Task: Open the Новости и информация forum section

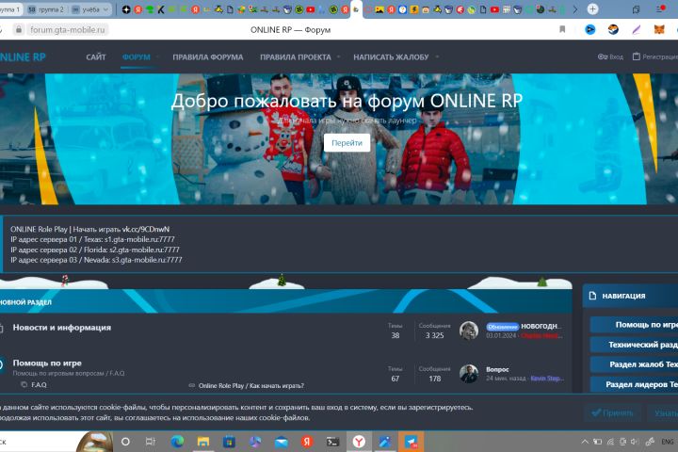Action: (62, 328)
